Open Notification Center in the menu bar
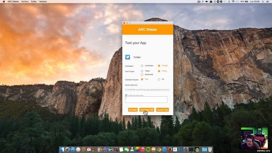272x153 pixels. 268,2
